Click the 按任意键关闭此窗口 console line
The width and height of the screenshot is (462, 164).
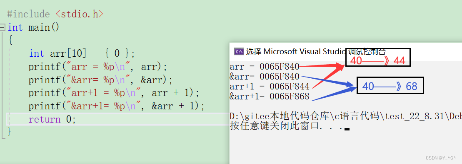(x=290, y=126)
